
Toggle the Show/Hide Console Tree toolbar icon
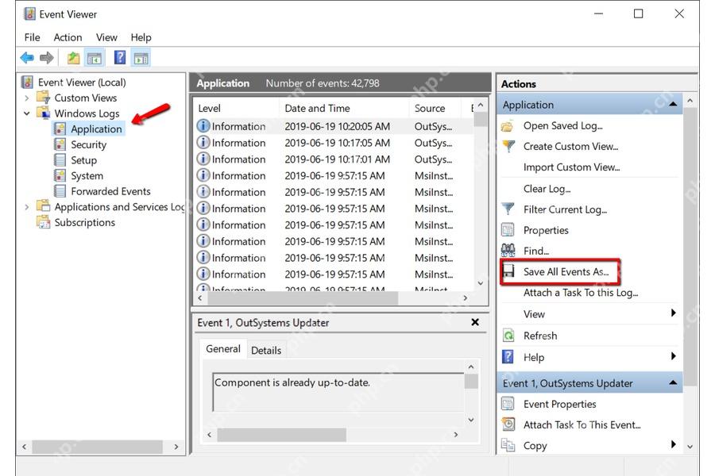point(95,58)
